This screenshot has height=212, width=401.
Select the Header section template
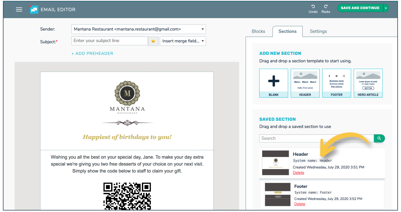(305, 83)
